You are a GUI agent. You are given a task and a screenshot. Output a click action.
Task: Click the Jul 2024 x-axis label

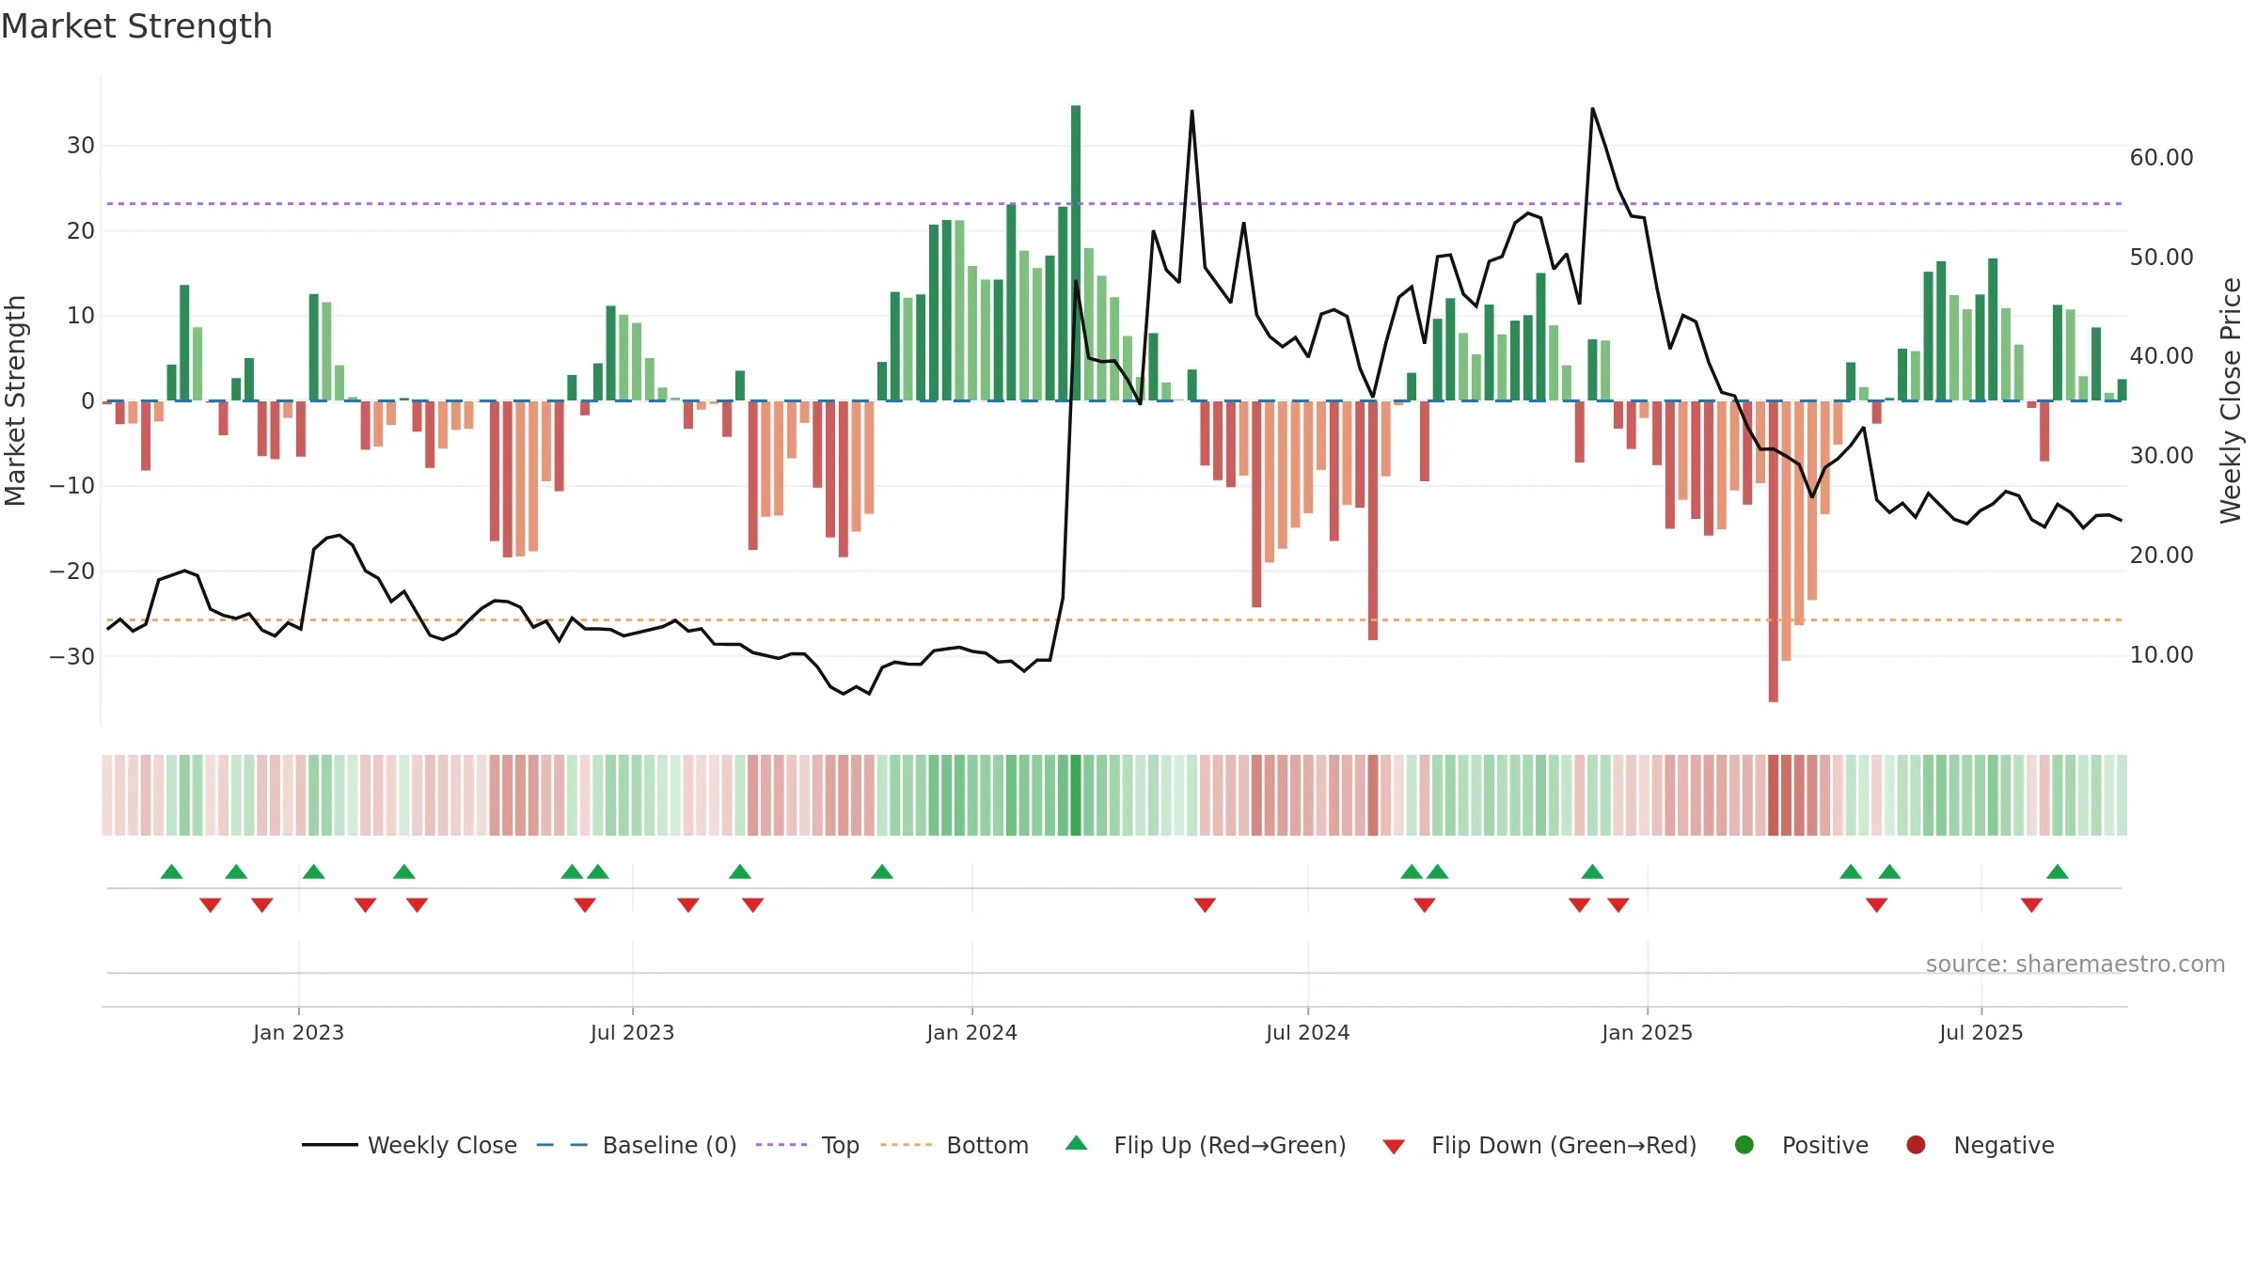coord(1307,1032)
